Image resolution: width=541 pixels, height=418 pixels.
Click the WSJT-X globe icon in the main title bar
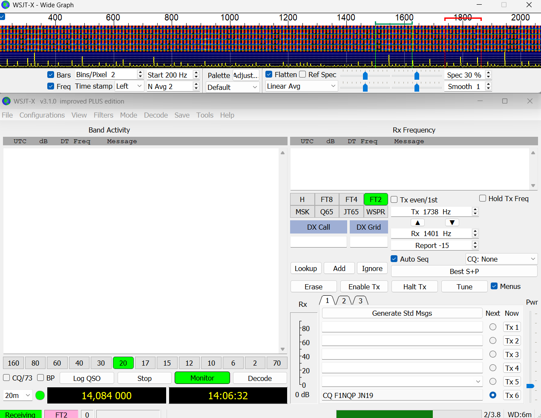pyautogui.click(x=6, y=101)
